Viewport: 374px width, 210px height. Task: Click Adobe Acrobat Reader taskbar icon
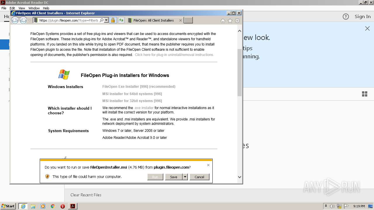point(73,206)
